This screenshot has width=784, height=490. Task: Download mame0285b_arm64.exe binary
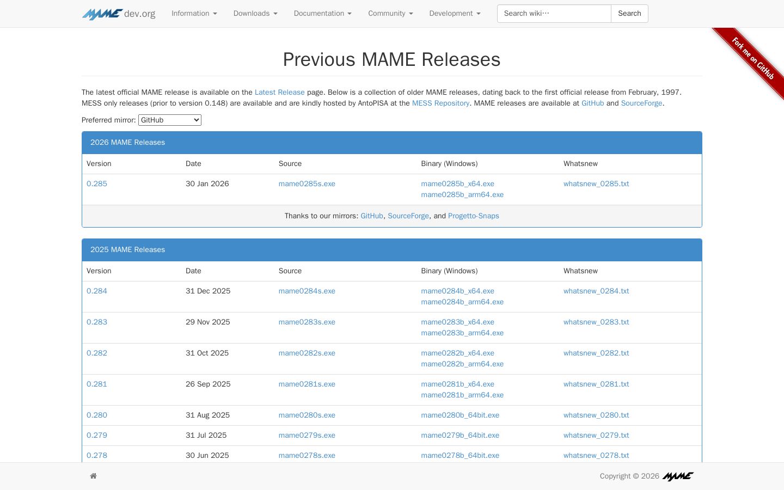(x=462, y=195)
